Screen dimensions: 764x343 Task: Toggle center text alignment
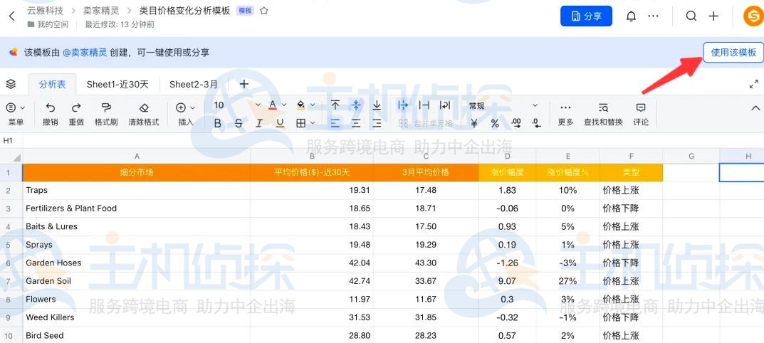point(356,123)
